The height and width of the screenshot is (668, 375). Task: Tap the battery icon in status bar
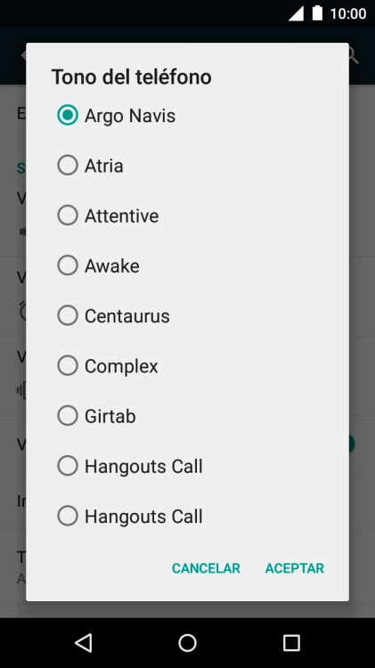coord(317,13)
